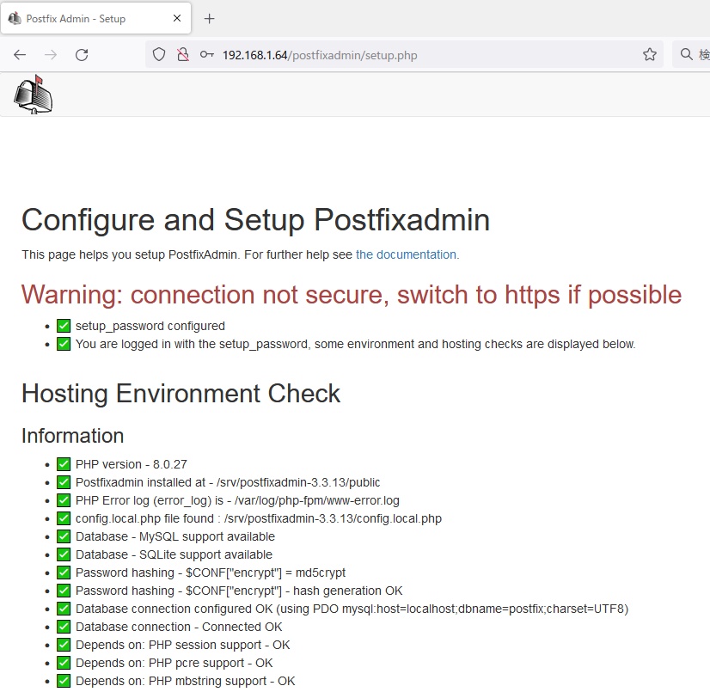This screenshot has width=710, height=692.
Task: Open the documentation link
Action: pyautogui.click(x=407, y=254)
